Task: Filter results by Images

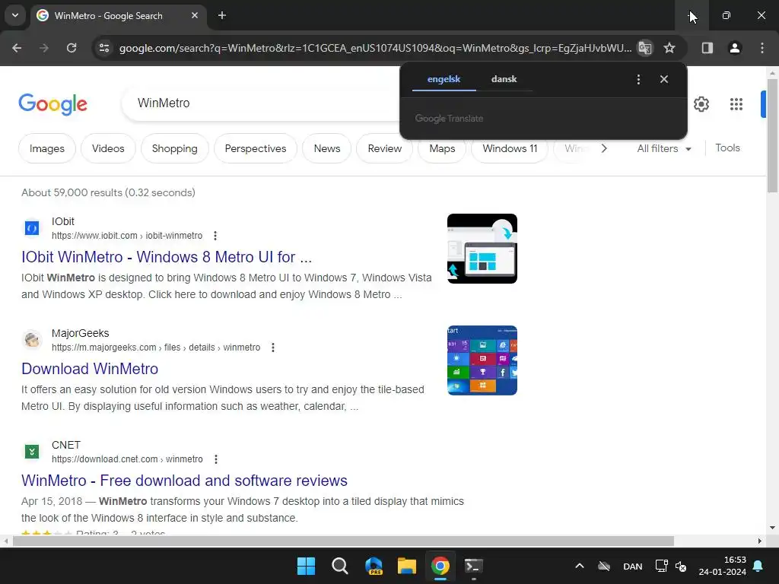Action: (x=47, y=148)
